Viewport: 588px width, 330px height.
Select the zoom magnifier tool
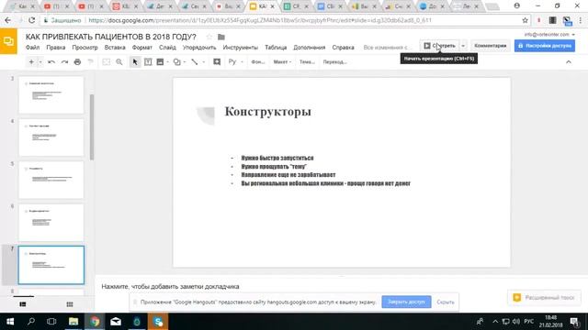(x=119, y=62)
